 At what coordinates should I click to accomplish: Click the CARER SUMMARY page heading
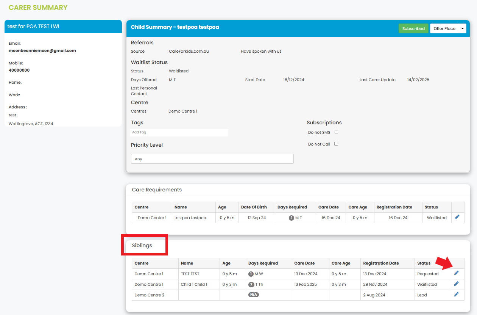tap(38, 8)
